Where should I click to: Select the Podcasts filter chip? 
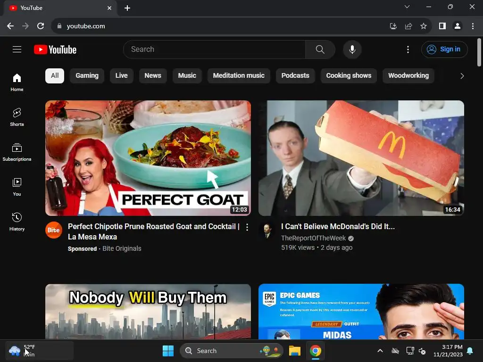click(x=295, y=76)
